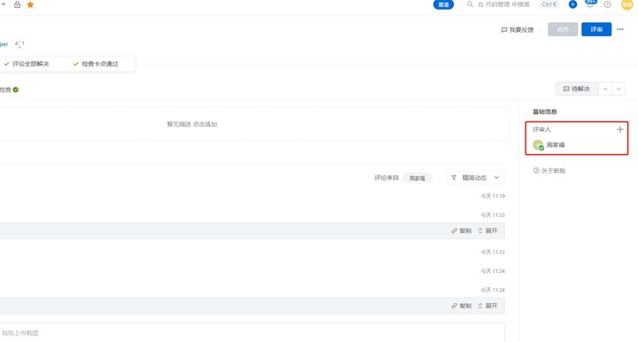
Task: Click the 周家福 tag next to 评论来自
Action: [x=417, y=178]
